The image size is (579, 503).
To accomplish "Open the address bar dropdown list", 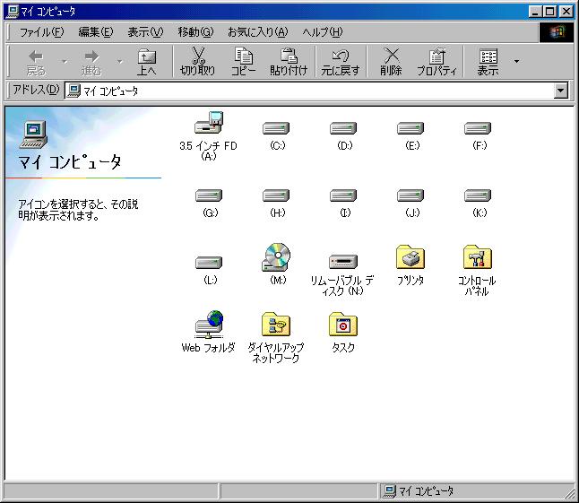I will pyautogui.click(x=561, y=91).
